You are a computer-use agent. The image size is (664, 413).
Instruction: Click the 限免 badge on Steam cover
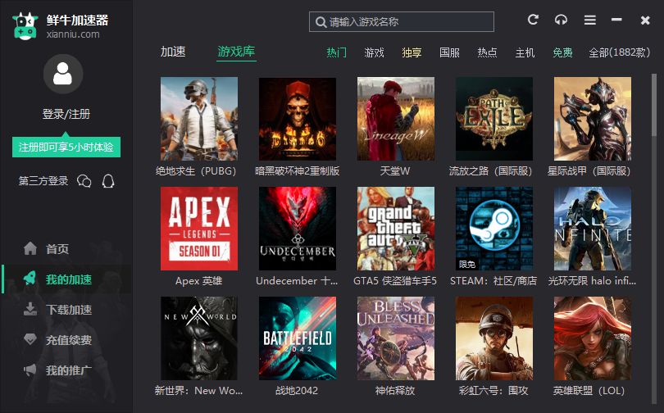tap(466, 265)
